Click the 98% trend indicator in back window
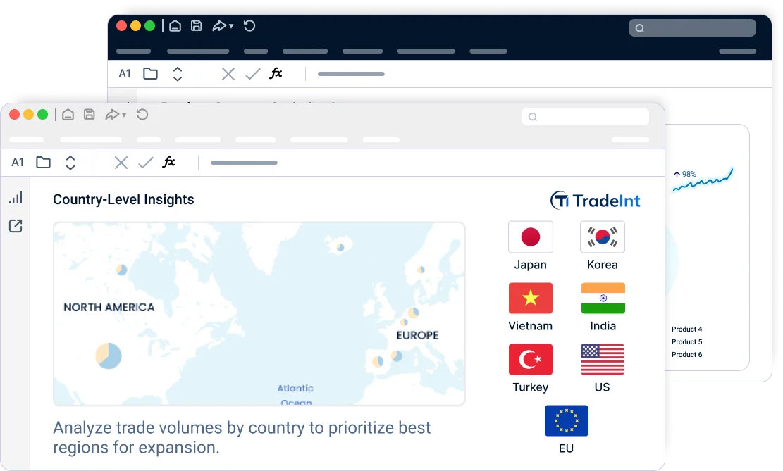This screenshot has height=471, width=783. [x=684, y=174]
